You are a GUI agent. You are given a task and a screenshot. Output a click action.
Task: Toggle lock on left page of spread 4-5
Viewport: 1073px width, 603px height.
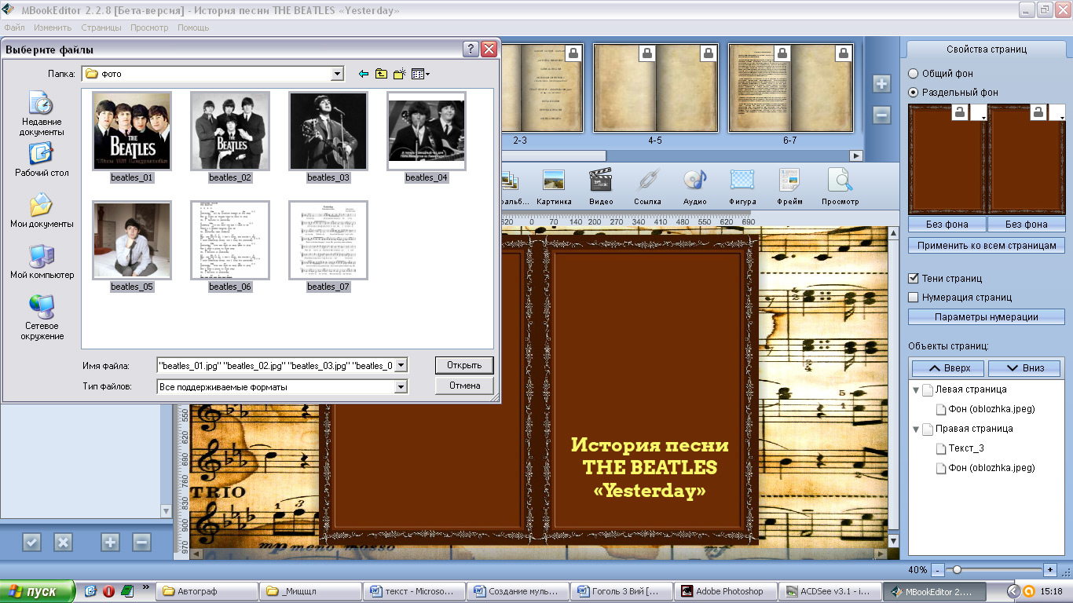coord(647,53)
